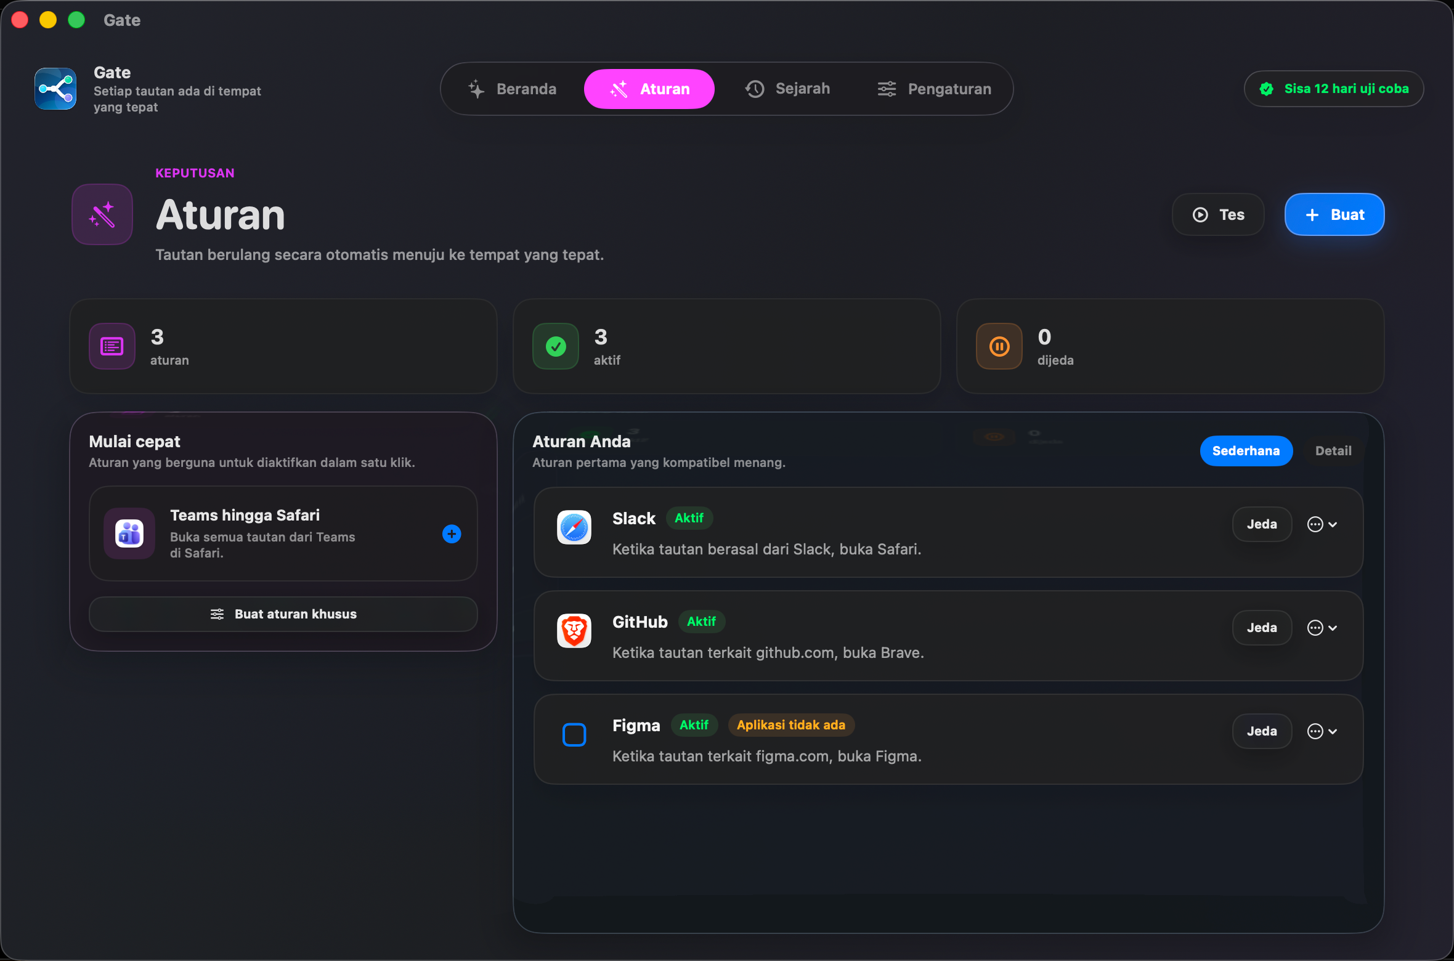Pause the Slack rule with Jeda
1454x961 pixels.
pos(1262,524)
